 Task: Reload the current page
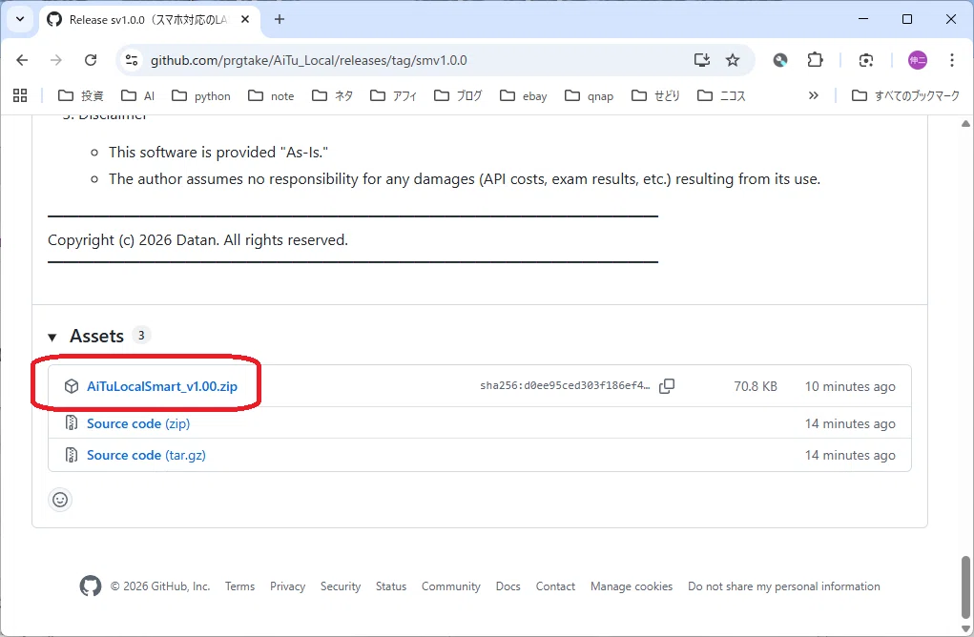[91, 60]
